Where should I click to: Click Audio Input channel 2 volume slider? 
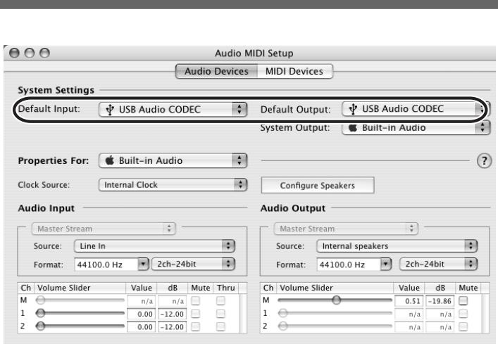(80, 326)
